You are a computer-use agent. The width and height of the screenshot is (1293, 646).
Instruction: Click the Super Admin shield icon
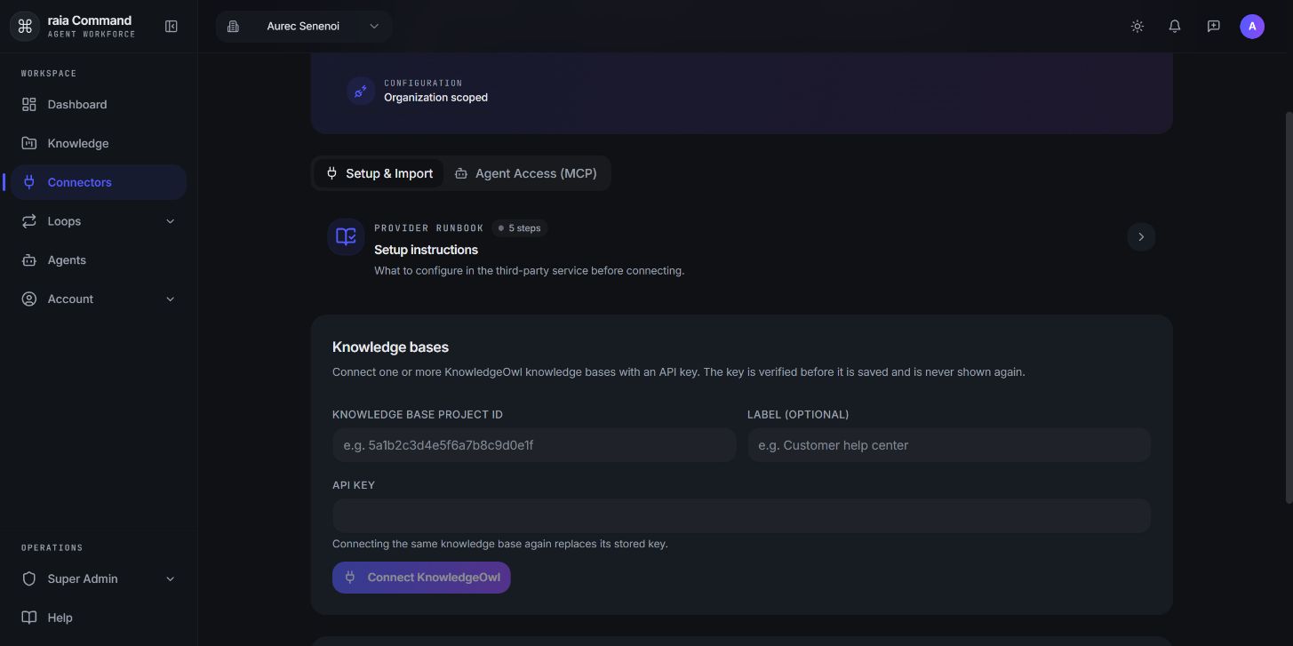pyautogui.click(x=29, y=578)
